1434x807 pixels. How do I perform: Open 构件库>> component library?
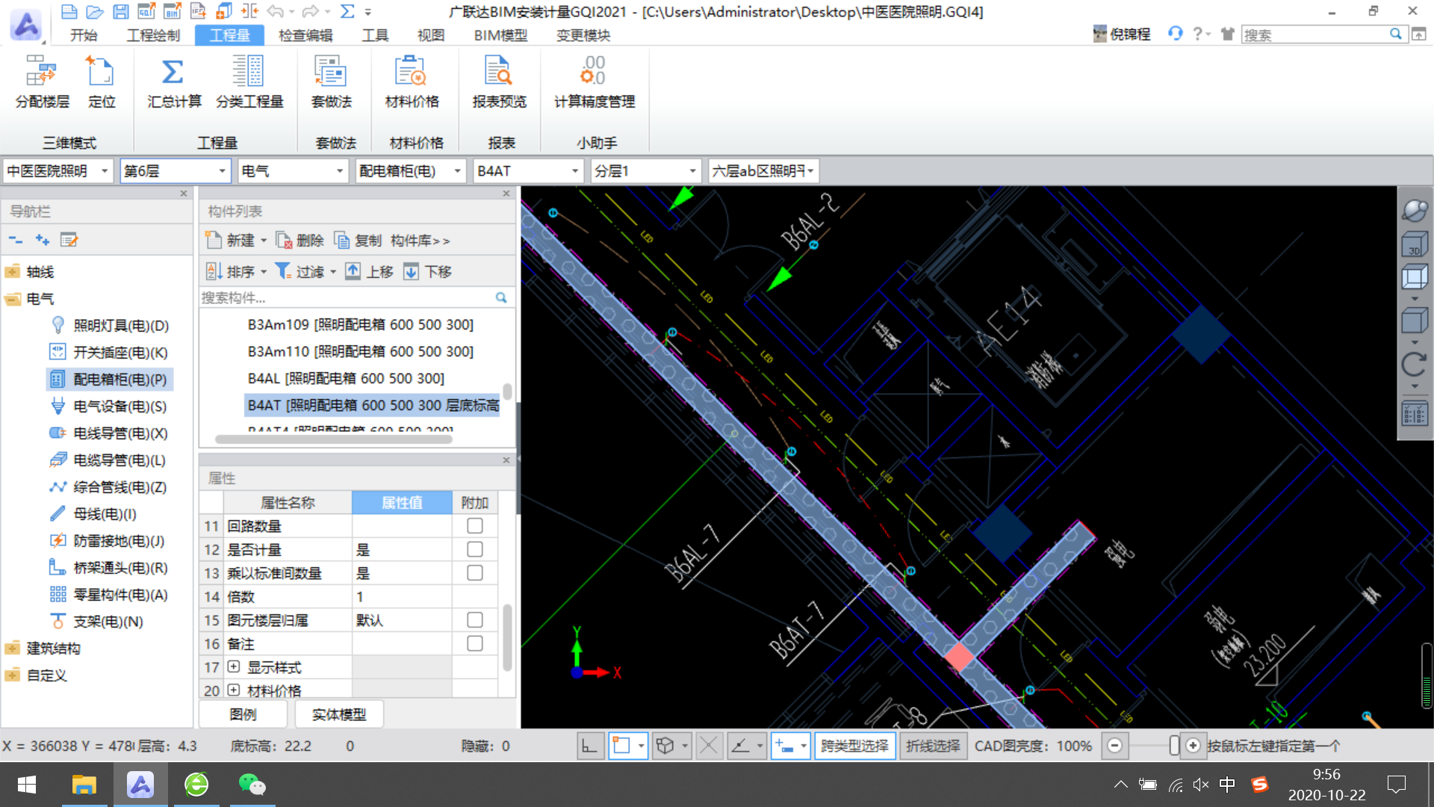pyautogui.click(x=420, y=241)
